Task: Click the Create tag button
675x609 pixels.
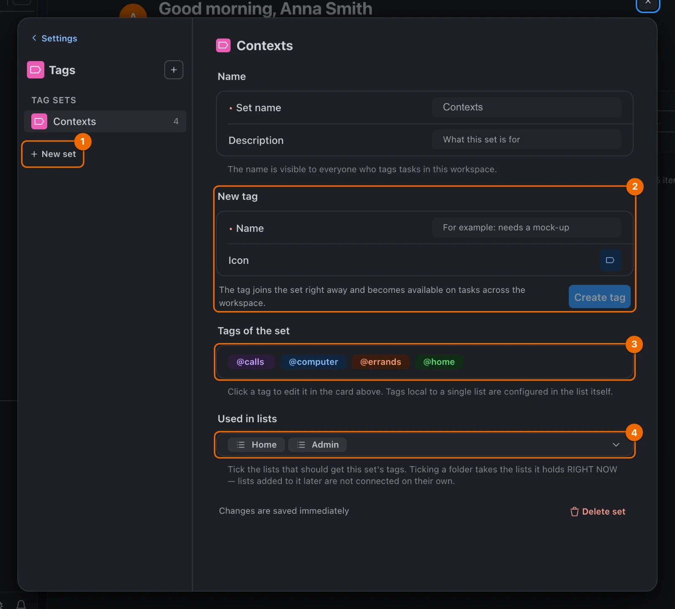Action: coord(599,297)
